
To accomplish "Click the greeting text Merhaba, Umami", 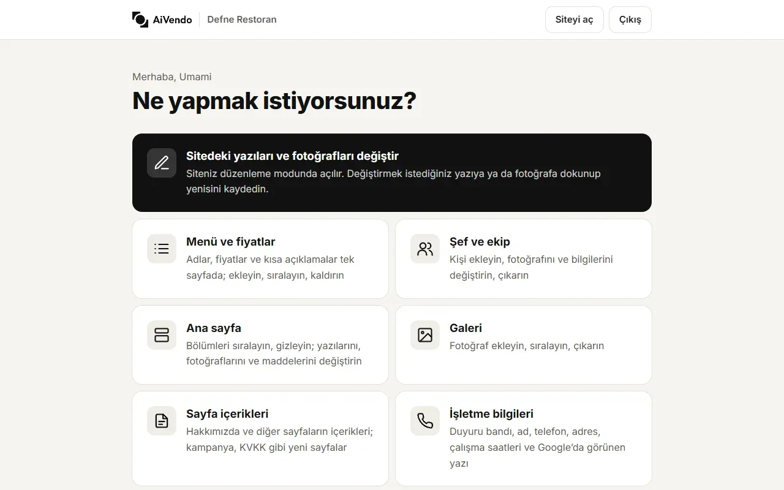I will click(172, 77).
